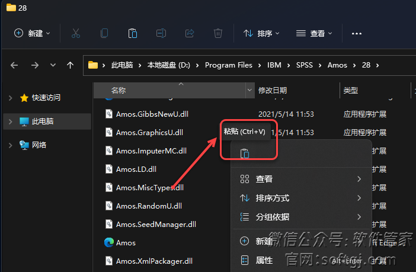416x272 pixels.
Task: Select file Amos.RandomU.dll
Action: (x=149, y=206)
